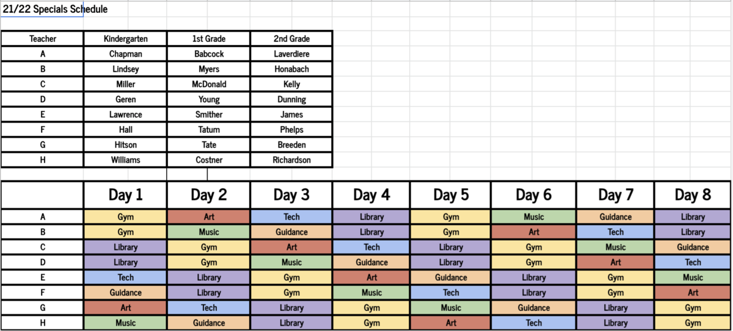
Task: Select the 'Richardson' 2nd grade cell
Action: (291, 160)
